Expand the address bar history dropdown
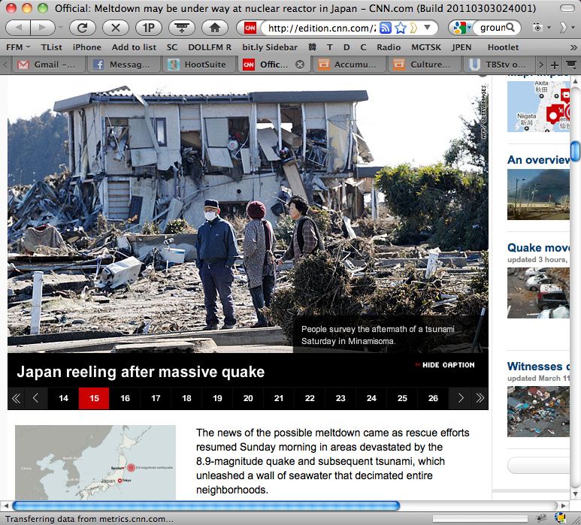 [428, 28]
